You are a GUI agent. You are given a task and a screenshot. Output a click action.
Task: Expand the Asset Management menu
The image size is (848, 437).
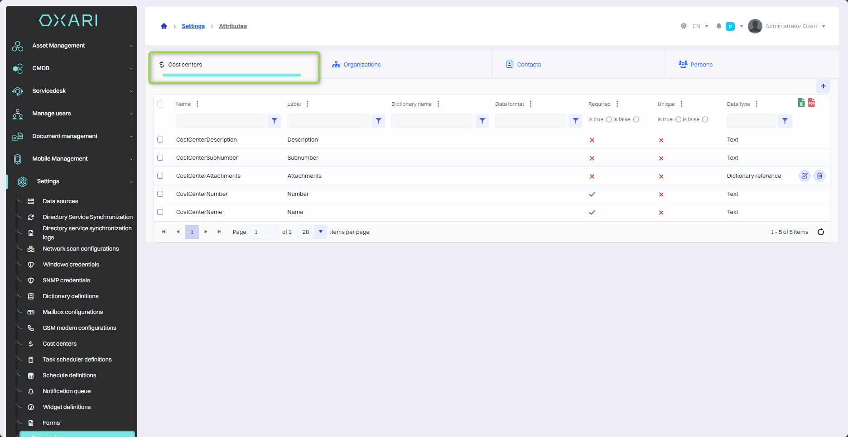(x=72, y=46)
